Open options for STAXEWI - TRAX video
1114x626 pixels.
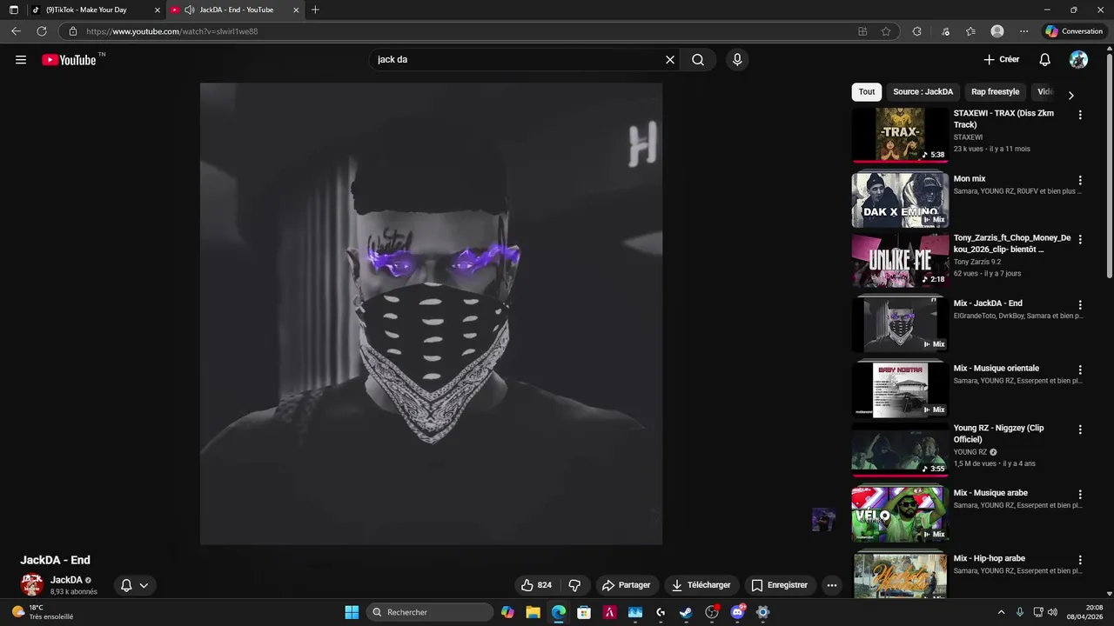point(1080,115)
